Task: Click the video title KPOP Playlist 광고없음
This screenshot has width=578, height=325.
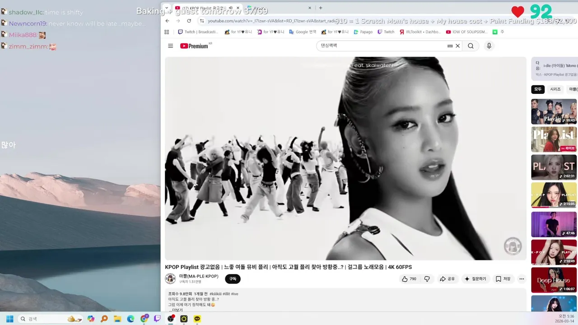Action: point(288,267)
